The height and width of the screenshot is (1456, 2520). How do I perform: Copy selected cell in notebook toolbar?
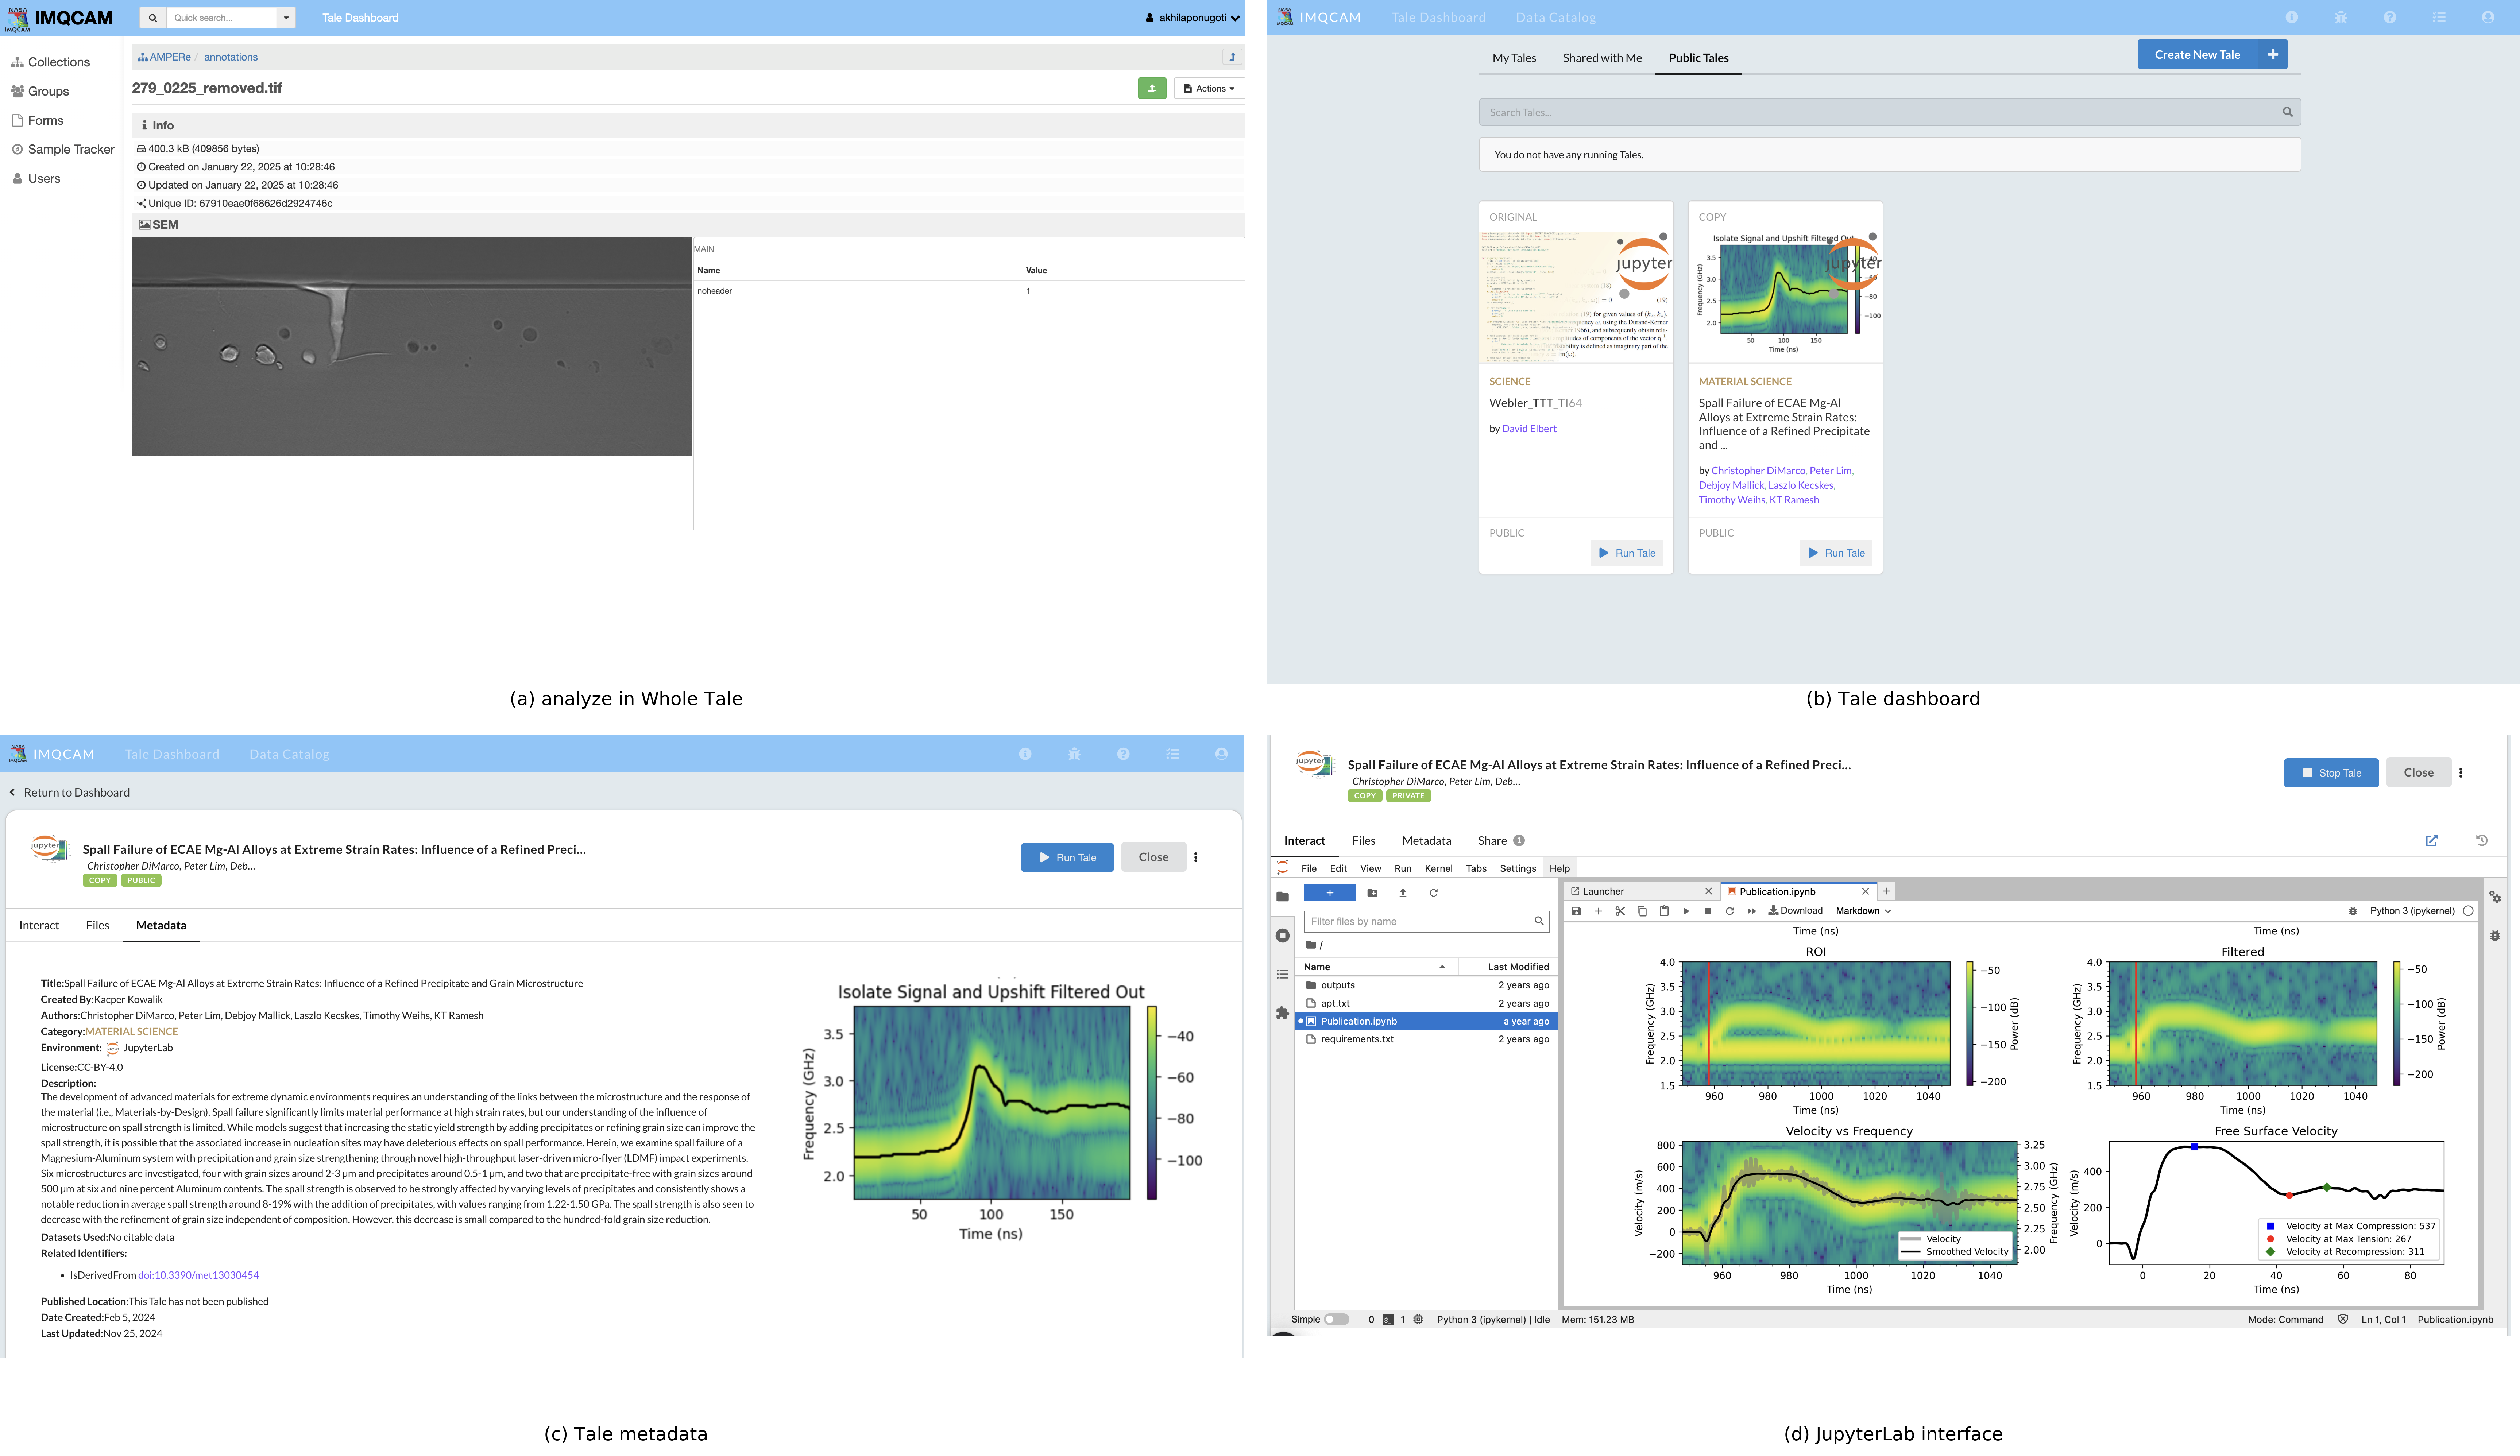1642,911
